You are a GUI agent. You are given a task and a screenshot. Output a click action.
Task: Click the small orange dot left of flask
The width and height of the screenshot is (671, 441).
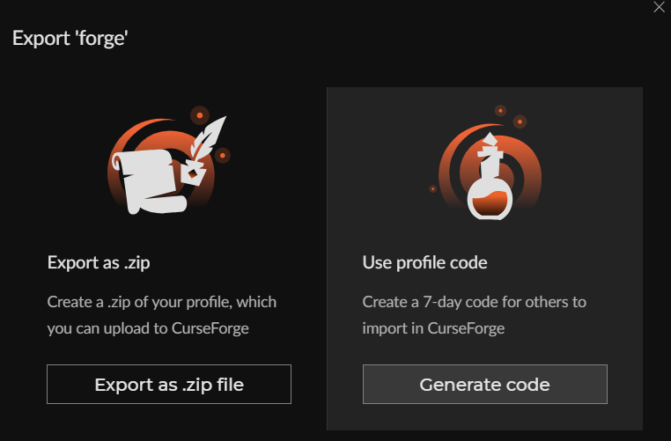(x=433, y=188)
